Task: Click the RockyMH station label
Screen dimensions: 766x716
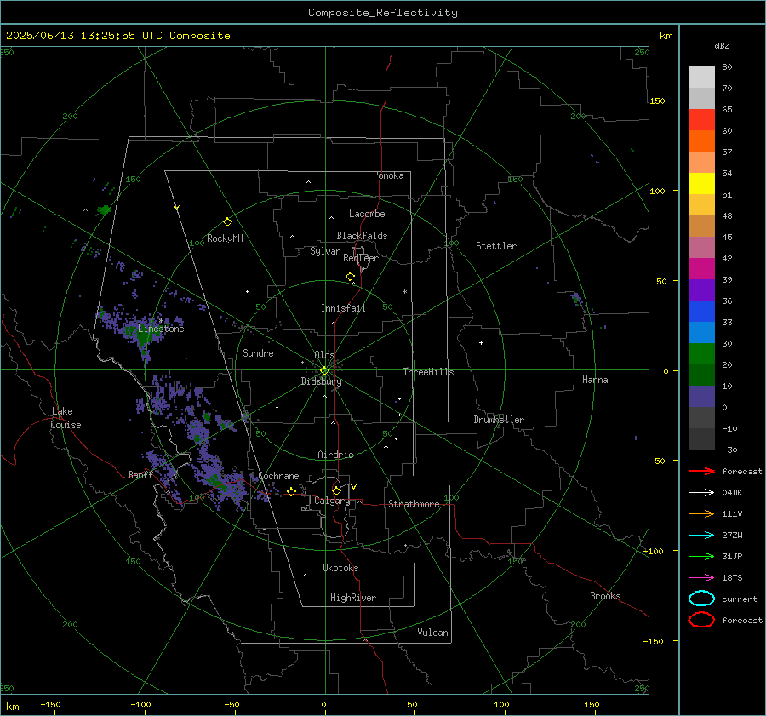Action: pyautogui.click(x=225, y=238)
